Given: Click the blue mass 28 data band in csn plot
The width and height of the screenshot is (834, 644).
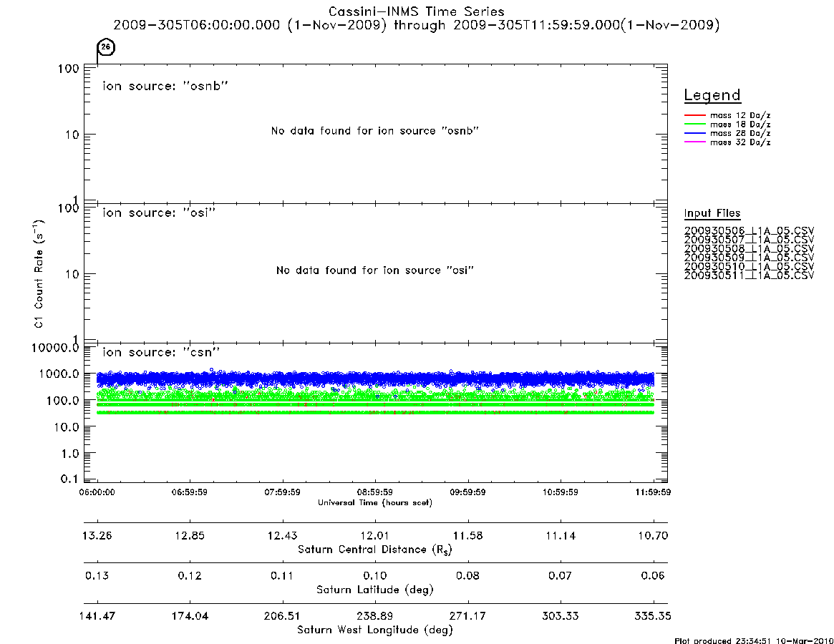Looking at the screenshot, I should [375, 379].
